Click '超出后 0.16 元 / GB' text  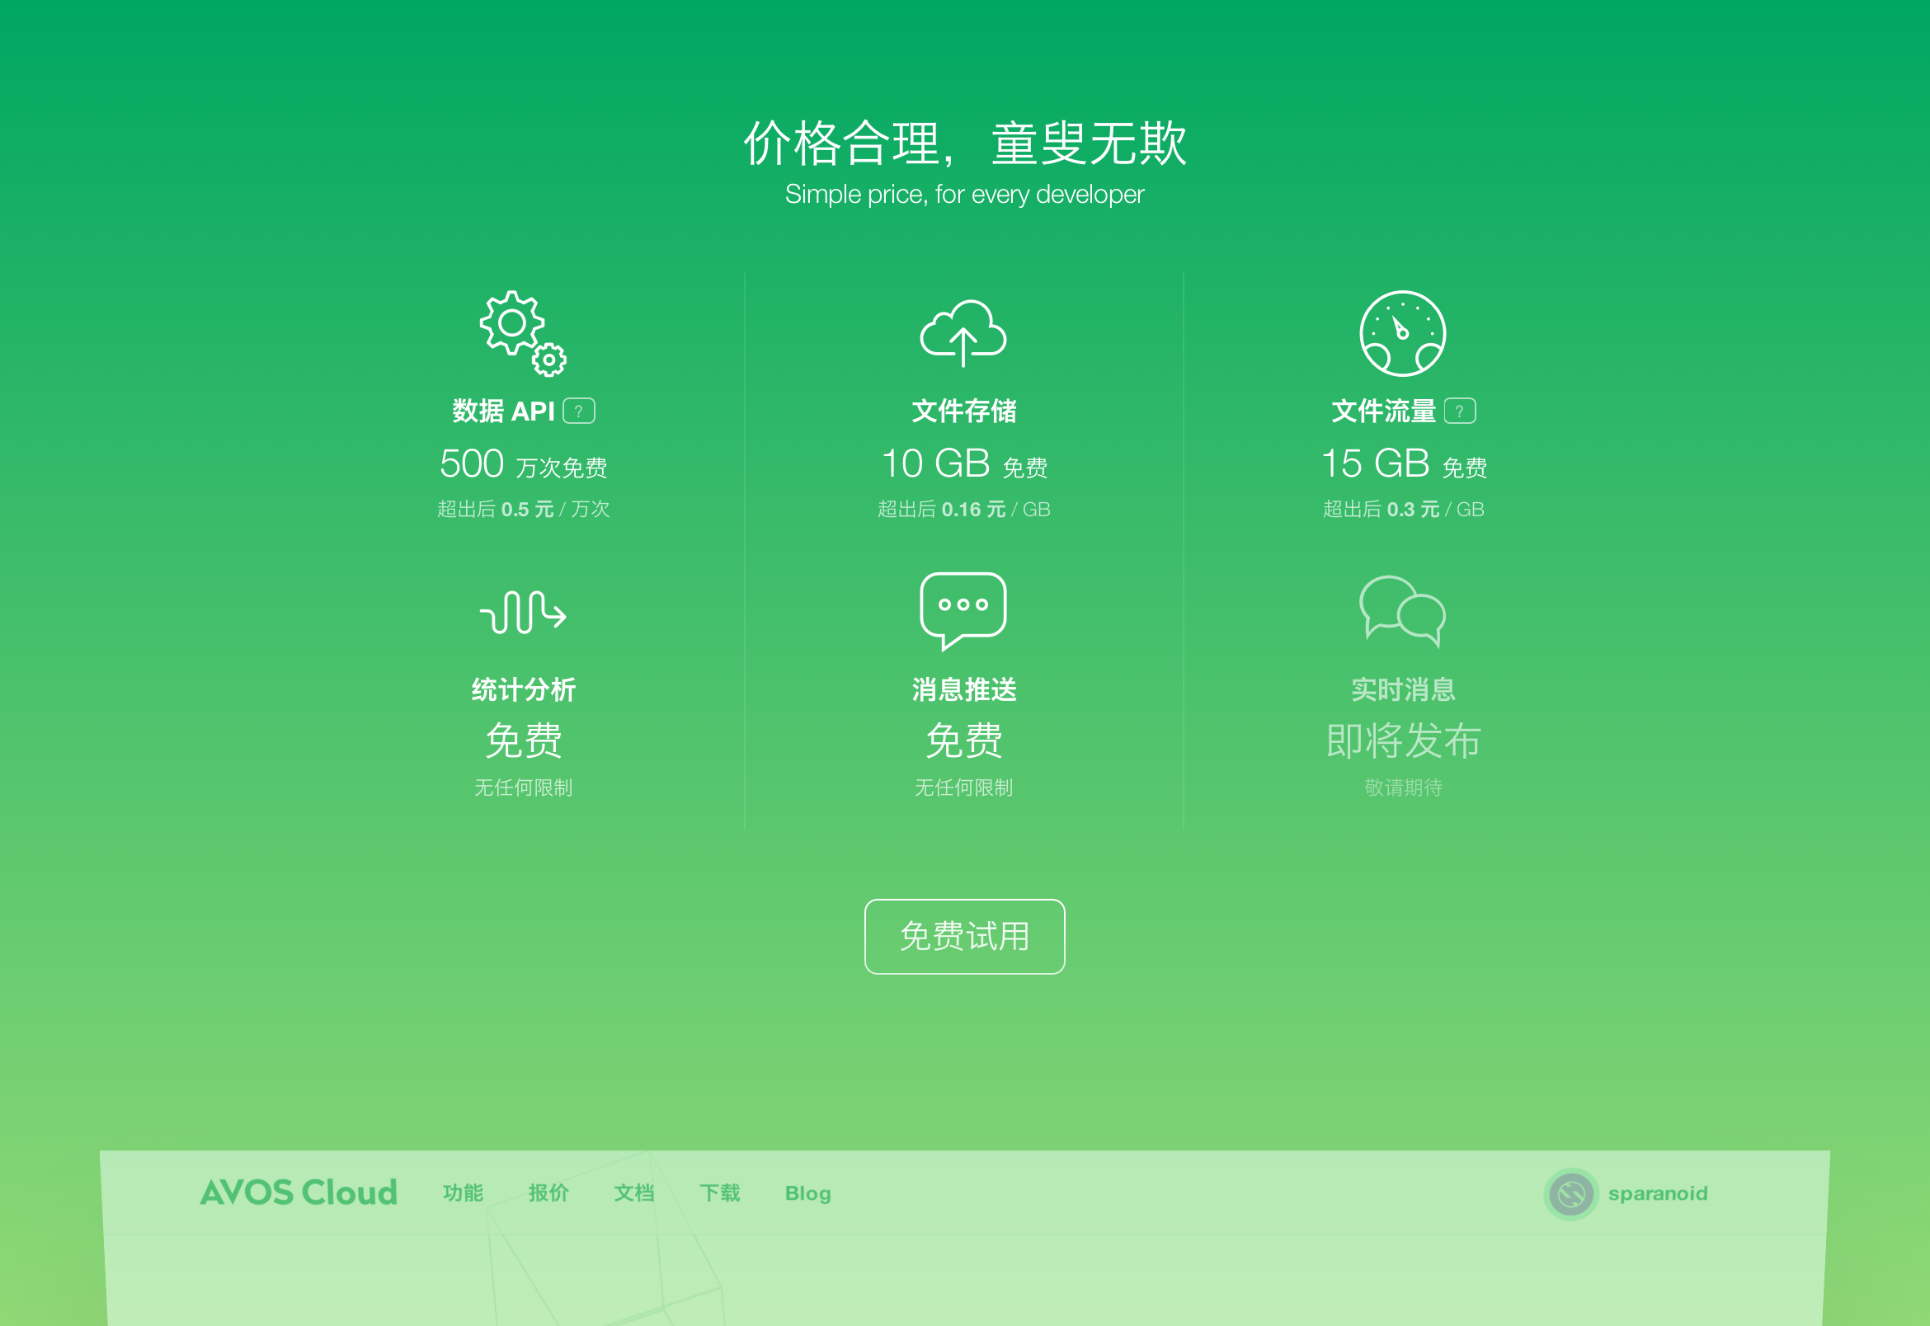963,510
